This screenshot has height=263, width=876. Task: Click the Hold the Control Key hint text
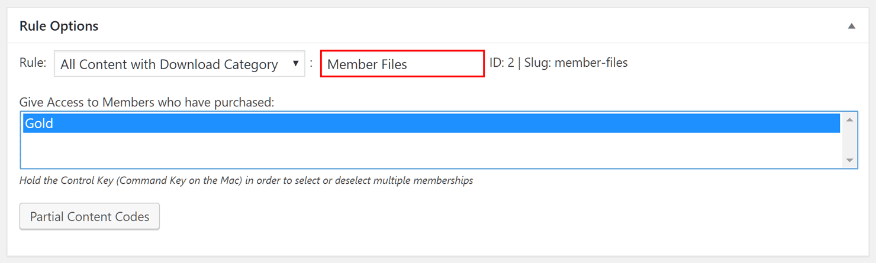246,180
